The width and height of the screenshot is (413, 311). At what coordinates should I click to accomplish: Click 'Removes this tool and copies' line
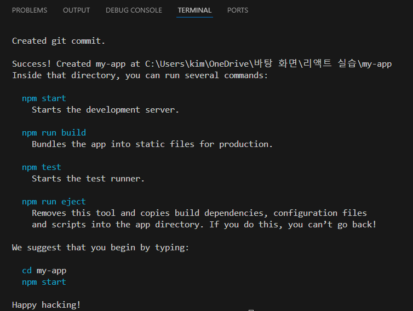(199, 213)
